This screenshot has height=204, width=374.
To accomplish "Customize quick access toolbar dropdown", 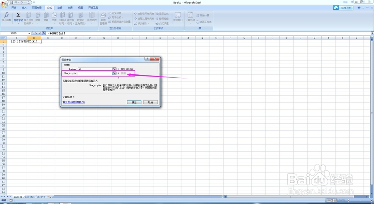I will 34,2.
